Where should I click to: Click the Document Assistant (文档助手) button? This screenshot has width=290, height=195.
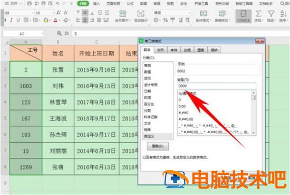tap(244, 16)
